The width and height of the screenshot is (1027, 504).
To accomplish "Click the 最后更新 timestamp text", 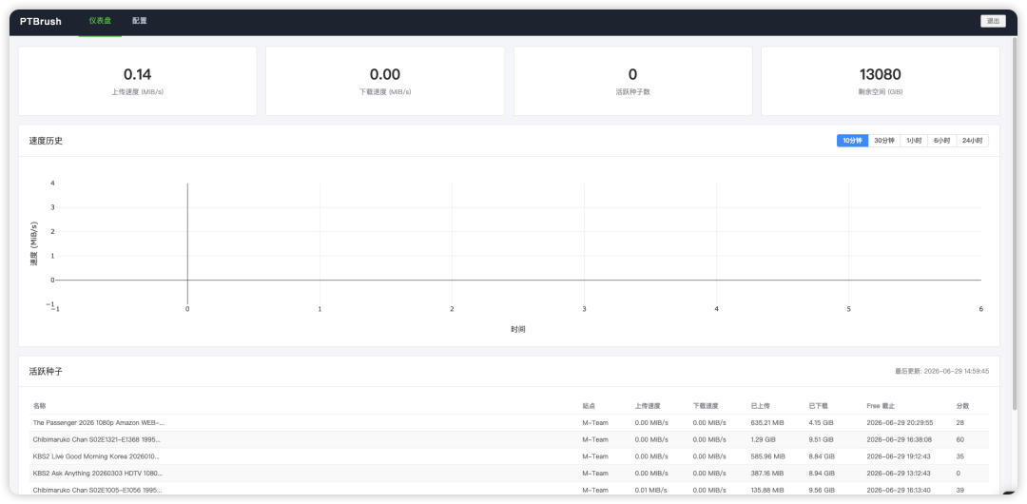I will 941,371.
